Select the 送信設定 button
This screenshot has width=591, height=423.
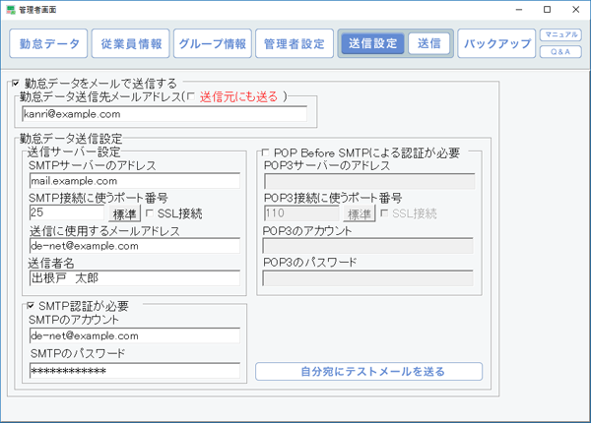tap(372, 43)
